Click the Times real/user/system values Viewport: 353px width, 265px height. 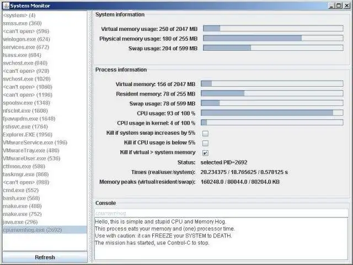tap(244, 172)
